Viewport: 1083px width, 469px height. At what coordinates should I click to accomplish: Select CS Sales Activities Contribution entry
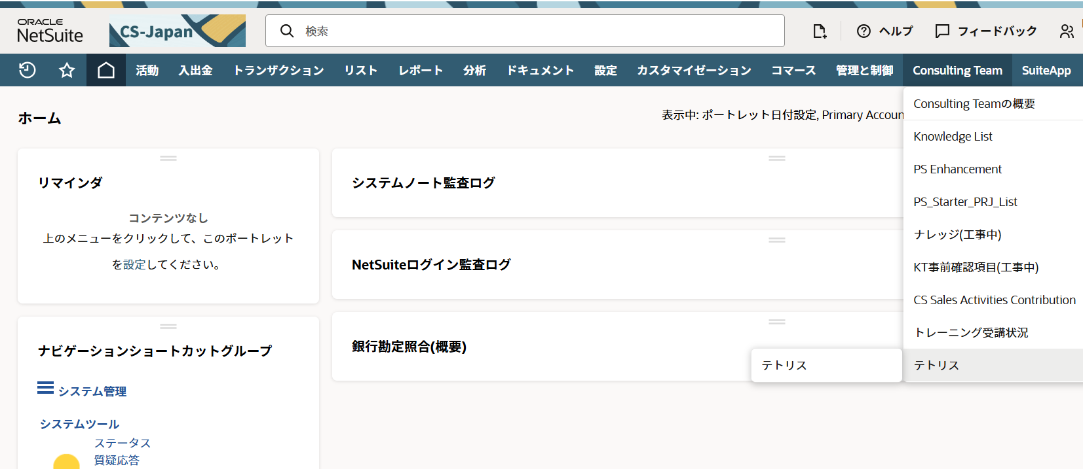click(993, 300)
